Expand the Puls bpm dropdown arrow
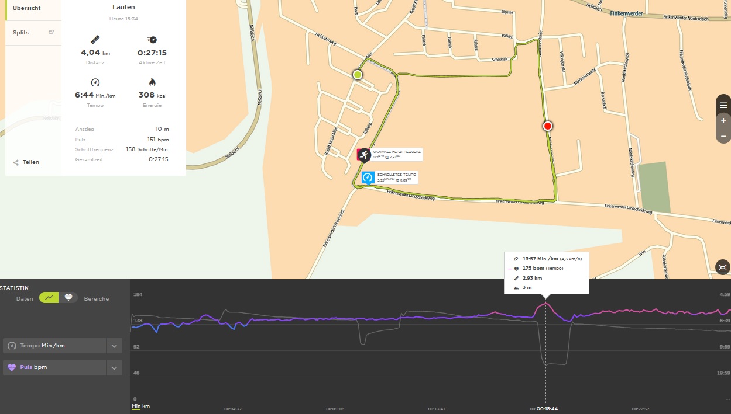Image resolution: width=731 pixels, height=414 pixels. tap(114, 368)
